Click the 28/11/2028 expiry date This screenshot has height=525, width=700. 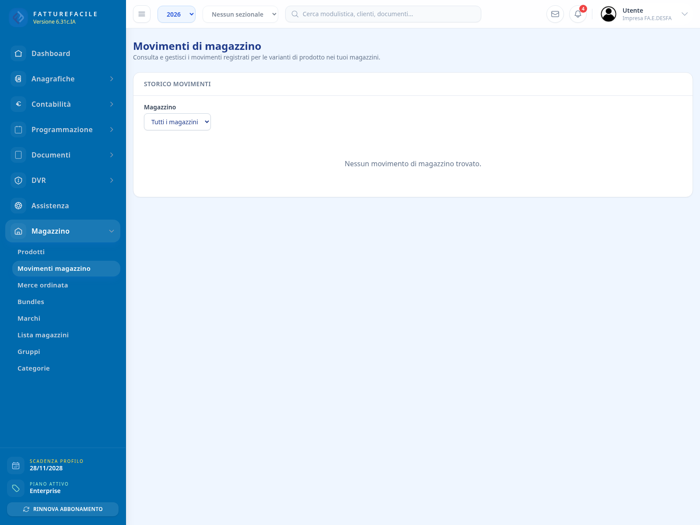pos(46,468)
